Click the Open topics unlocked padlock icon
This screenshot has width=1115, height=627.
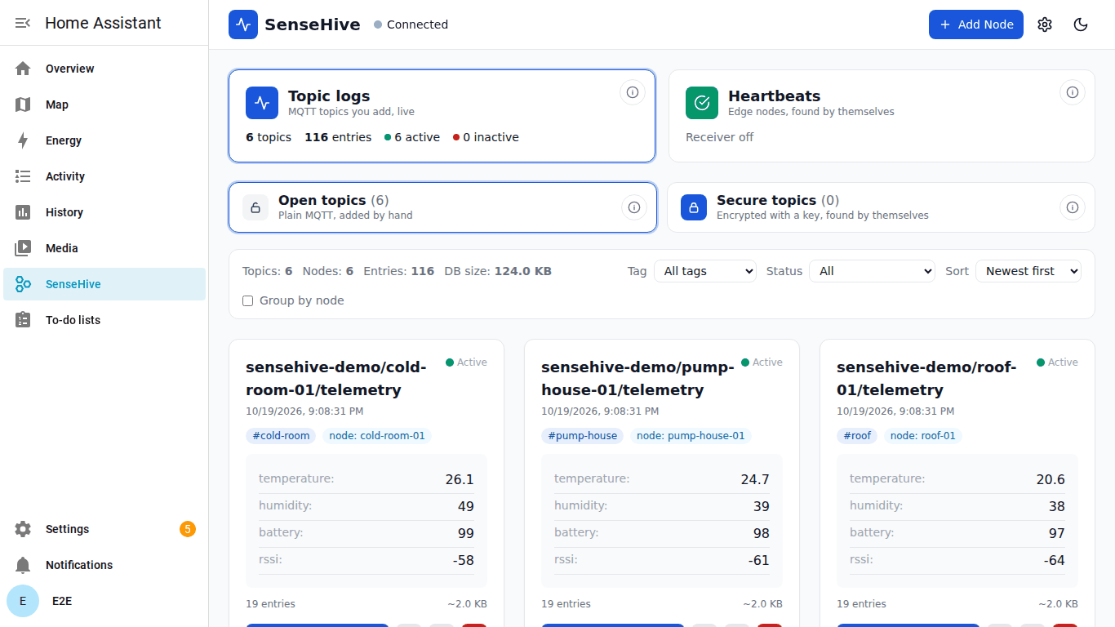coord(255,207)
